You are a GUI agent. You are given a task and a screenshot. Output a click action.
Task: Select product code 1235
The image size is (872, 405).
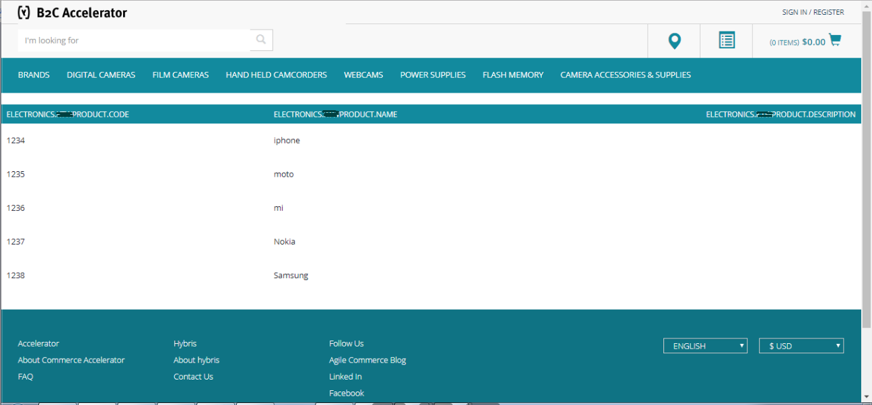(15, 174)
